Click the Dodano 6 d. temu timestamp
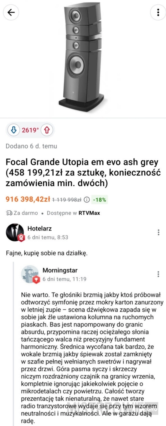Screen dimensions: 166x426 (30, 146)
